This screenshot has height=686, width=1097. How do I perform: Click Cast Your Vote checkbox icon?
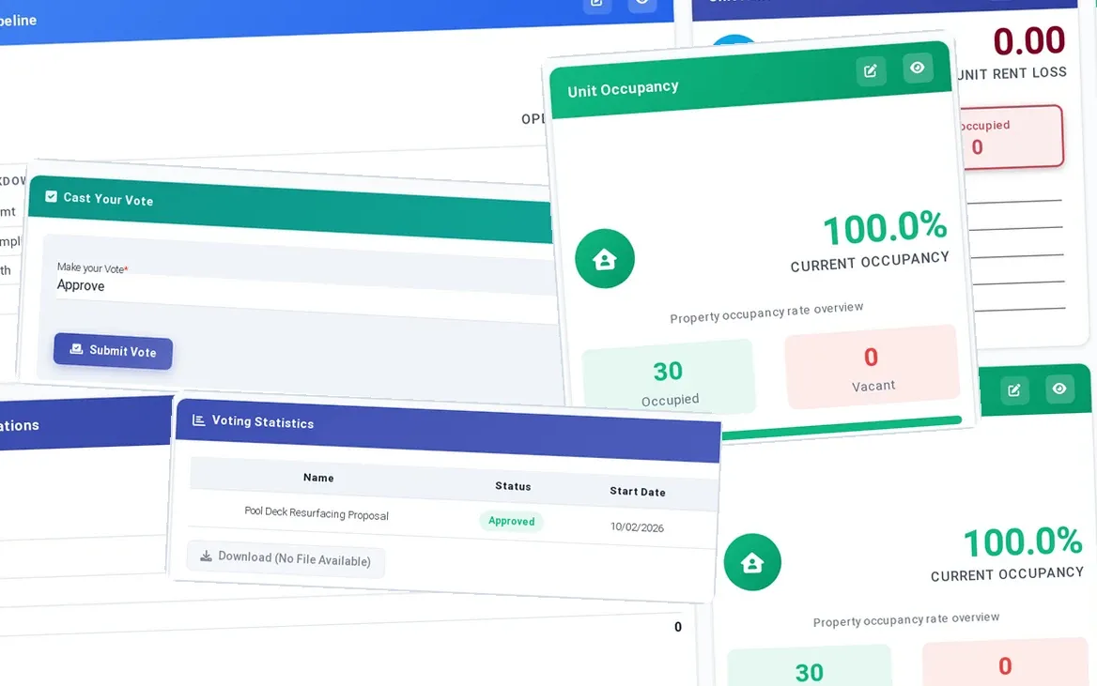(51, 196)
